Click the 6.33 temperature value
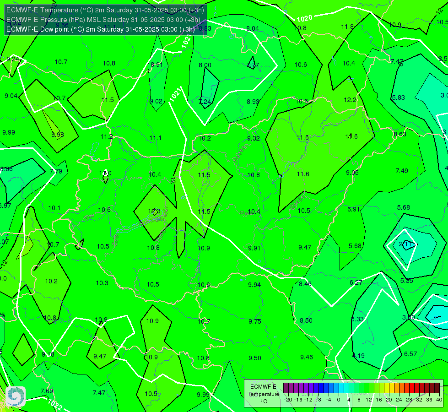The width and height of the screenshot is (448, 412). pyautogui.click(x=357, y=319)
